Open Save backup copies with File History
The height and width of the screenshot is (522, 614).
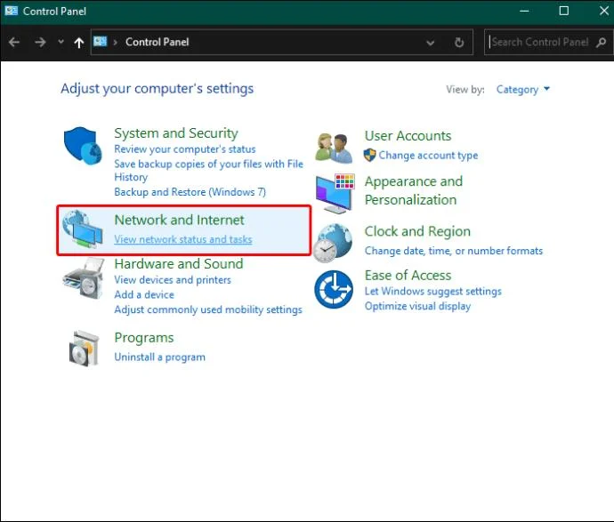tap(209, 170)
